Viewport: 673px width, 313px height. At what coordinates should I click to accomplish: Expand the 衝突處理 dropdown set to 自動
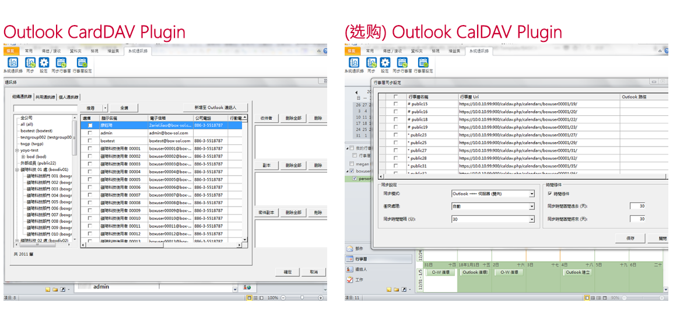pyautogui.click(x=531, y=207)
